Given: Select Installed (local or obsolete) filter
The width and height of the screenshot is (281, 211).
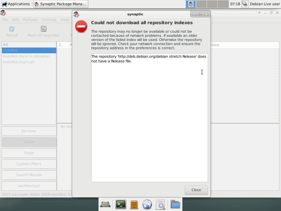Looking at the screenshot, I should [29, 56].
